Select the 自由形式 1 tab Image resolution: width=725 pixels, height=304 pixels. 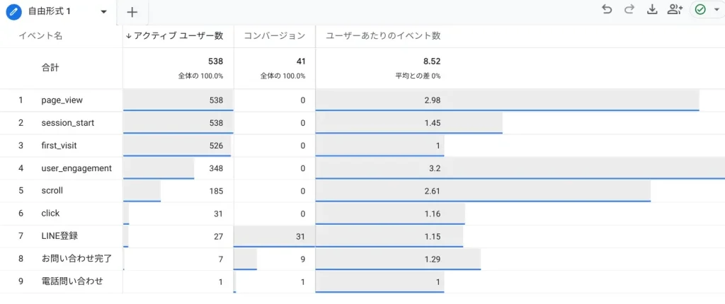click(x=49, y=11)
